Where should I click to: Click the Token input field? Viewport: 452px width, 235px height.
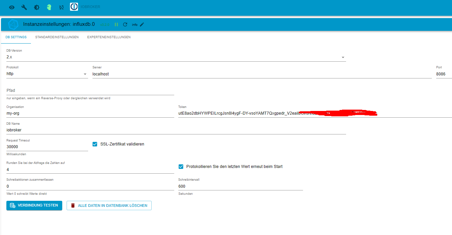(x=315, y=113)
